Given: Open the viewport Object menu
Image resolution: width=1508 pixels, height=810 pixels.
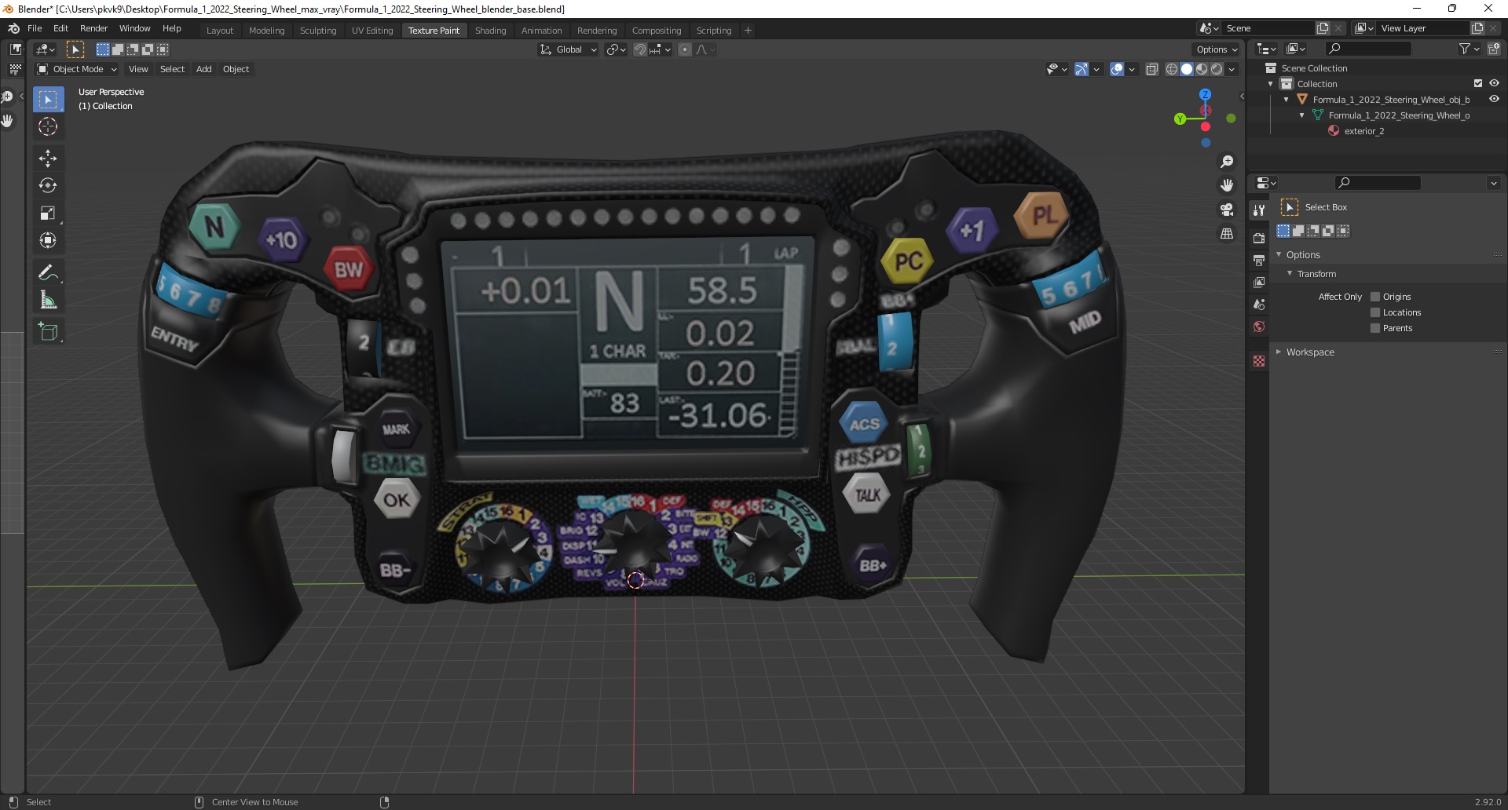Looking at the screenshot, I should pos(236,69).
